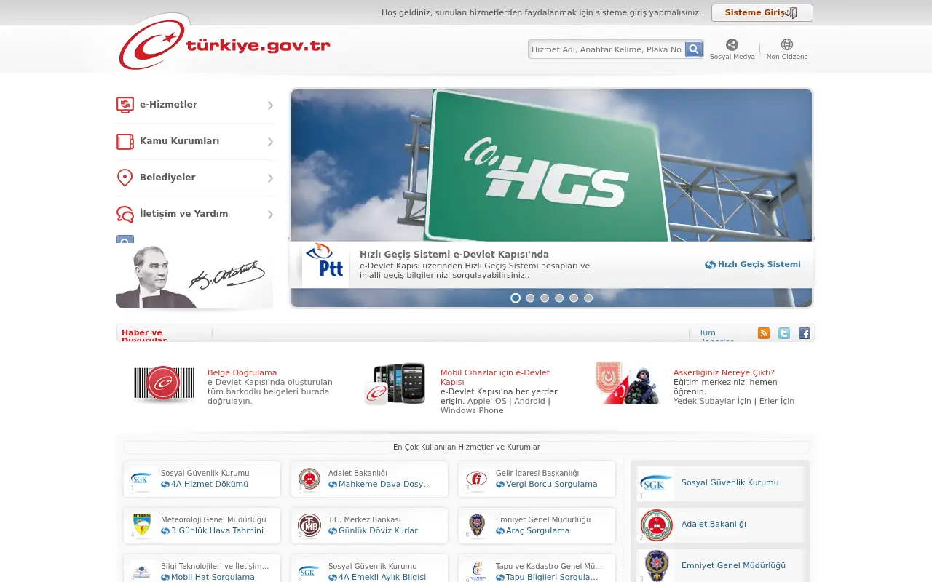Open the Araç Sorgulama link
This screenshot has width=932, height=582.
(x=533, y=531)
